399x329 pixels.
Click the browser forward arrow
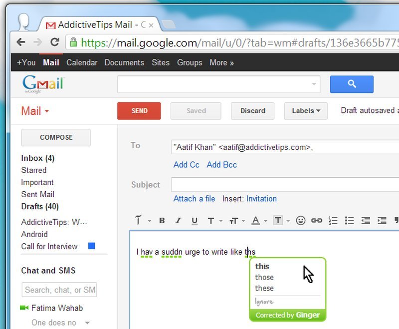(37, 42)
